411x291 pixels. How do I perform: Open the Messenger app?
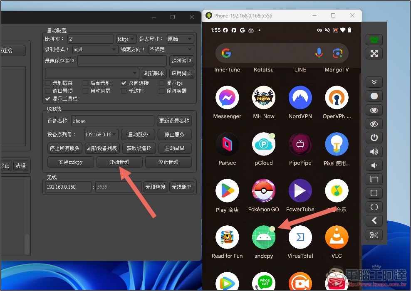[x=227, y=97]
